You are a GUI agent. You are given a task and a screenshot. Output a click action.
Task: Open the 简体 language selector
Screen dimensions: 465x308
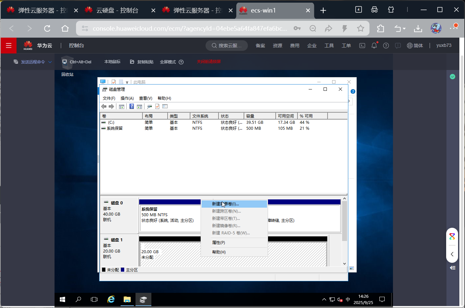(415, 46)
